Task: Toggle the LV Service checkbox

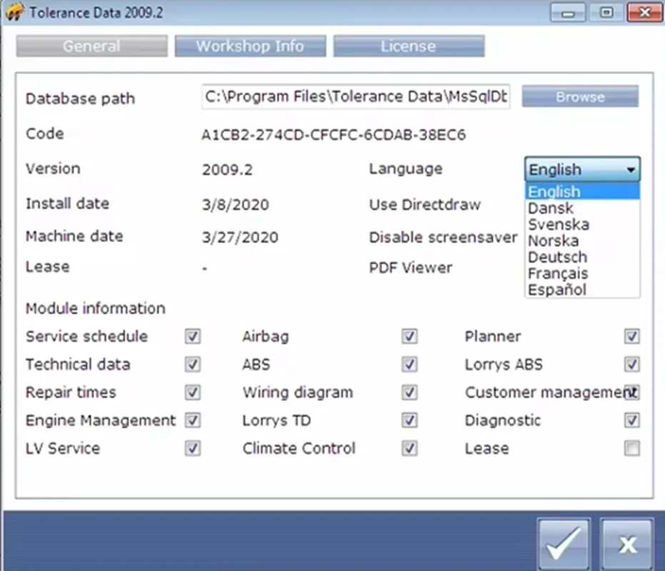Action: [x=193, y=448]
